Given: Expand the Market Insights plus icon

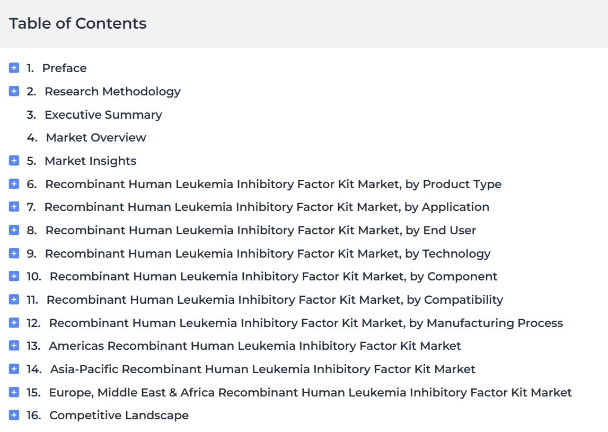Looking at the screenshot, I should (x=14, y=161).
